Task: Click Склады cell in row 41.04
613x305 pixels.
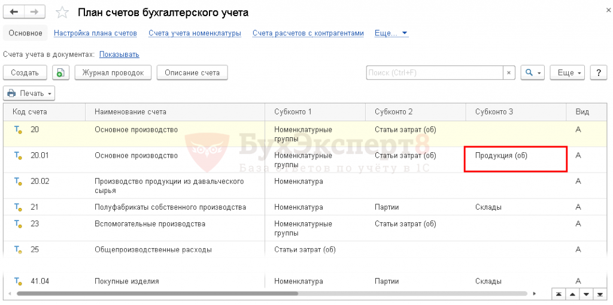Action: pos(488,281)
